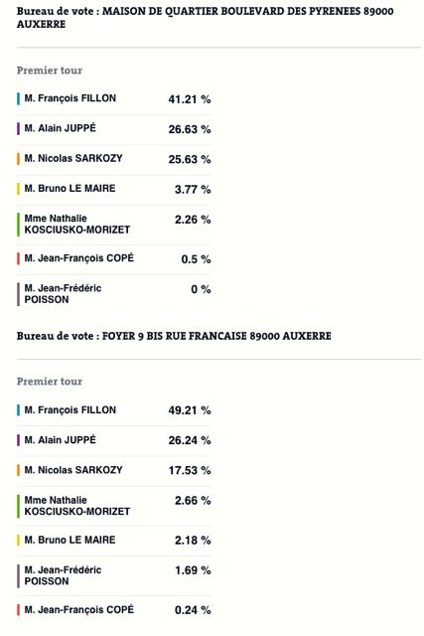
Task: Click Alain JUPPÉ's purple color bar, first bureau
Action: coord(18,129)
